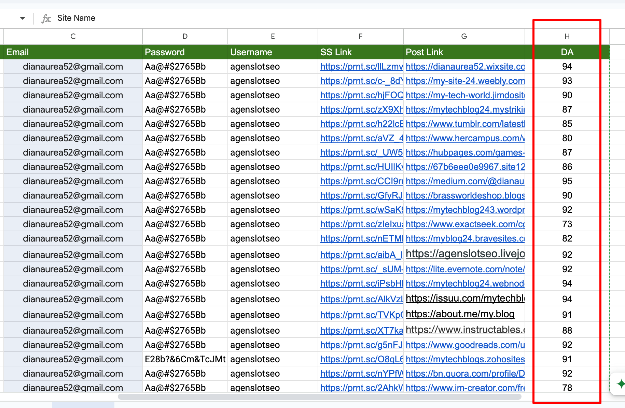
Task: Select column H header
Action: 567,37
